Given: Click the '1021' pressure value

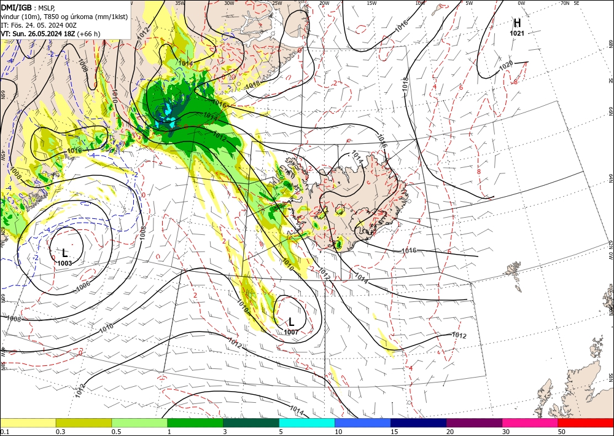Looking at the screenshot, I should (517, 34).
